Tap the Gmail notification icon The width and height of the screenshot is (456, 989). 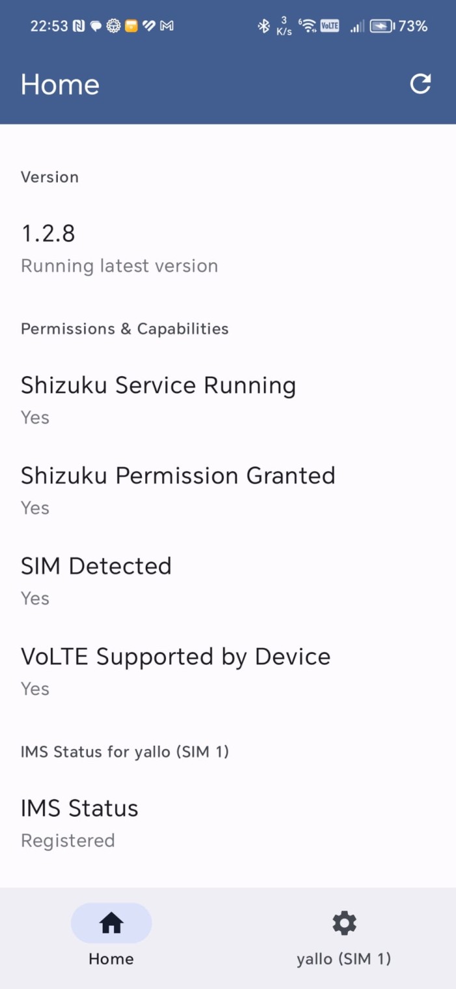pos(167,26)
